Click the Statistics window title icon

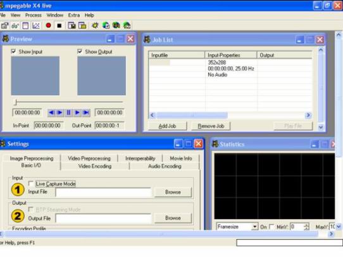tap(215, 144)
